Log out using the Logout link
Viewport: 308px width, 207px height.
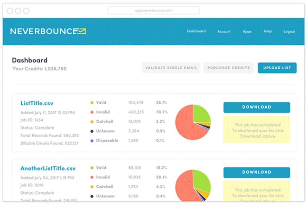click(x=289, y=31)
